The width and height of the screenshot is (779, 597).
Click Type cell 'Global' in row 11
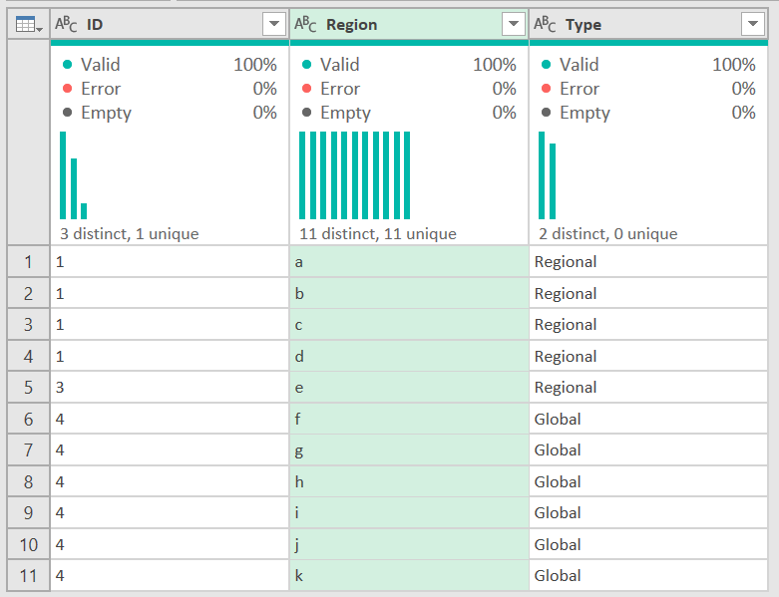(x=648, y=576)
